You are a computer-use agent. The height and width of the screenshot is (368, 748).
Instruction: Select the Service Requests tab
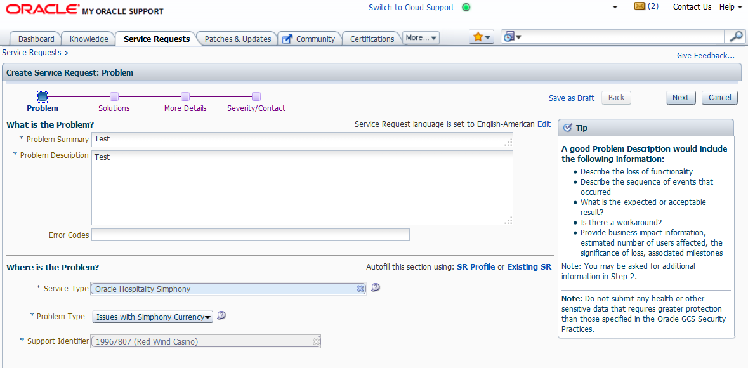click(x=157, y=39)
